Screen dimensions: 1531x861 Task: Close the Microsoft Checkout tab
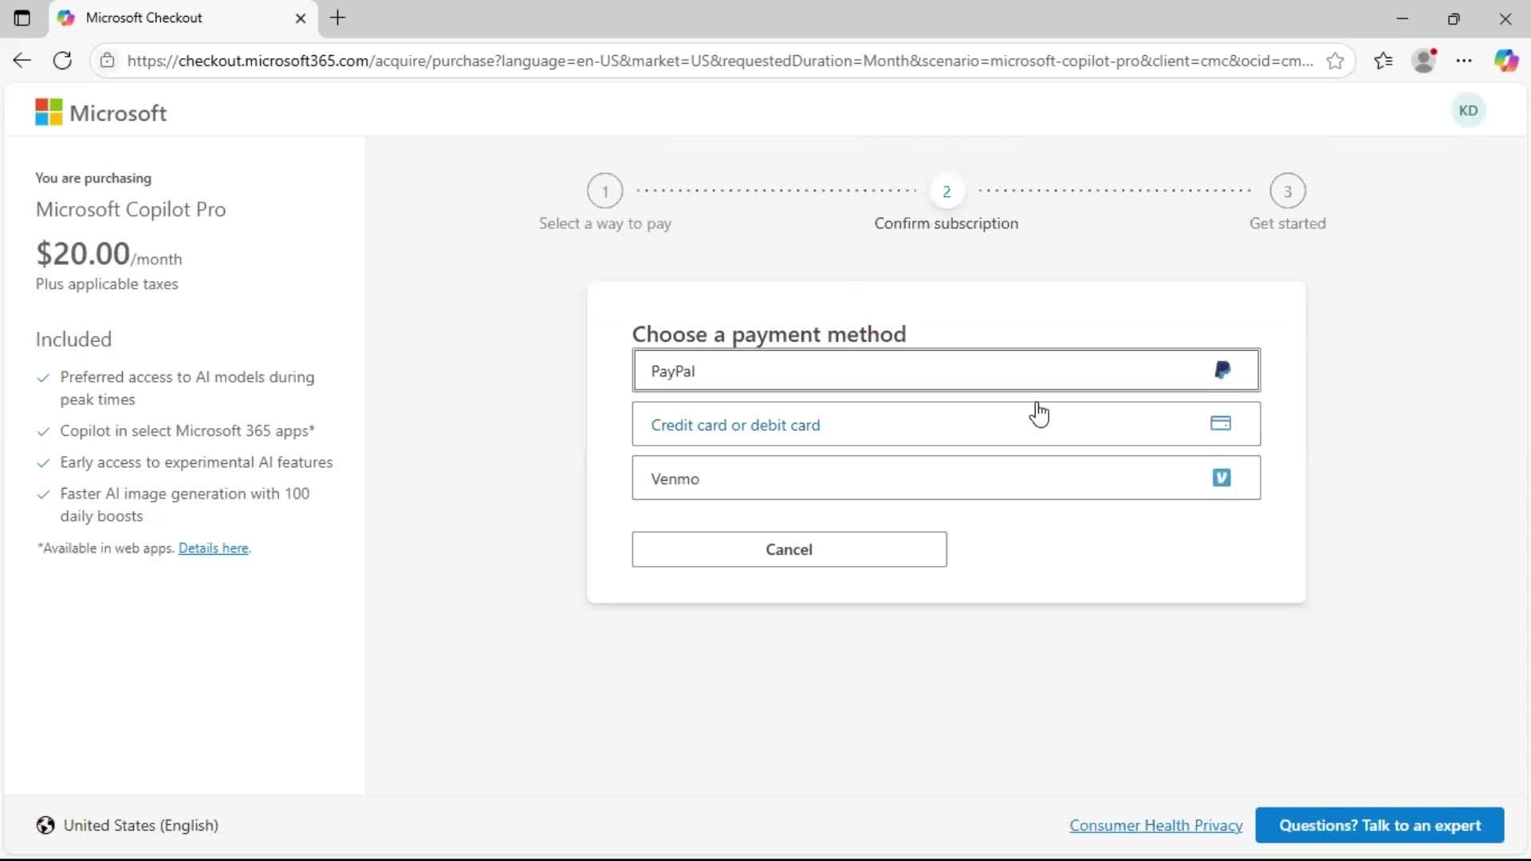(x=301, y=18)
